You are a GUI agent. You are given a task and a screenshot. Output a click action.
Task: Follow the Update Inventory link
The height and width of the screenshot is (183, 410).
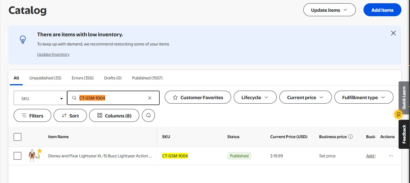tap(53, 54)
